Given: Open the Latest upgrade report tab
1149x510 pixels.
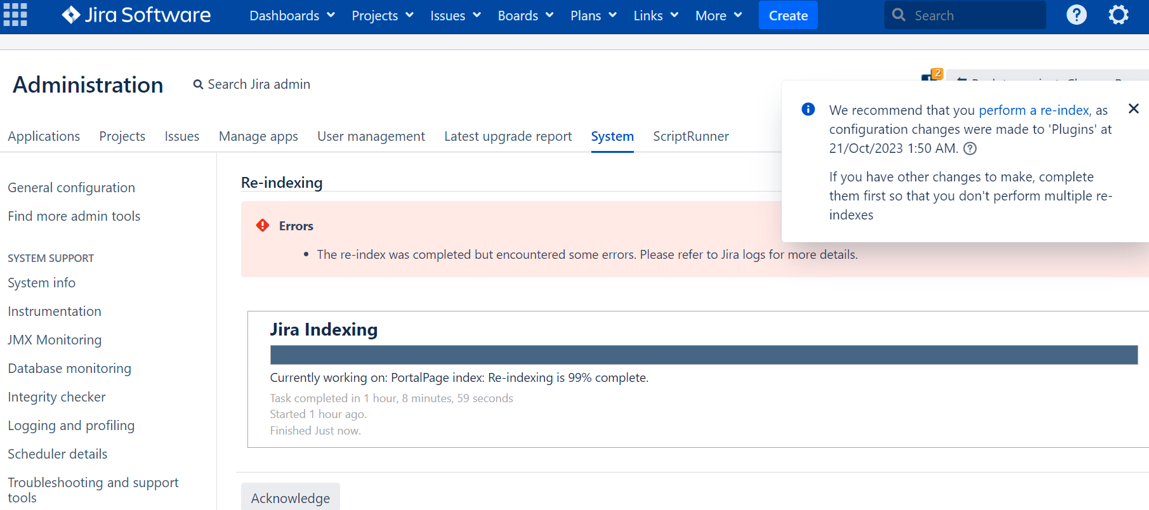Looking at the screenshot, I should [508, 136].
